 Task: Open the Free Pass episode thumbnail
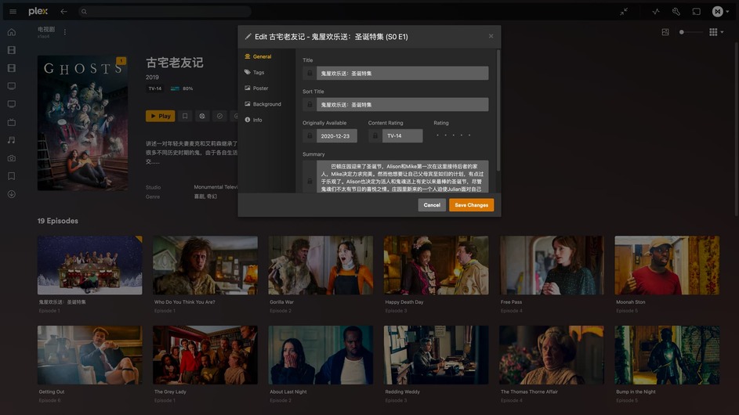552,265
